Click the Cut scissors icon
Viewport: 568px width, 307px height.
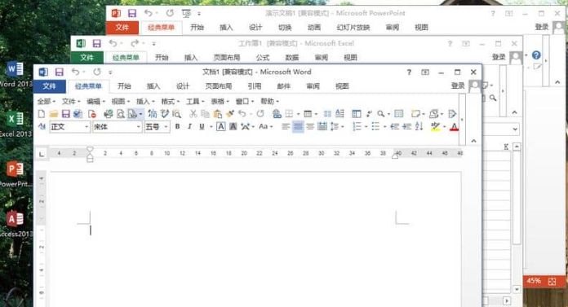(193, 114)
